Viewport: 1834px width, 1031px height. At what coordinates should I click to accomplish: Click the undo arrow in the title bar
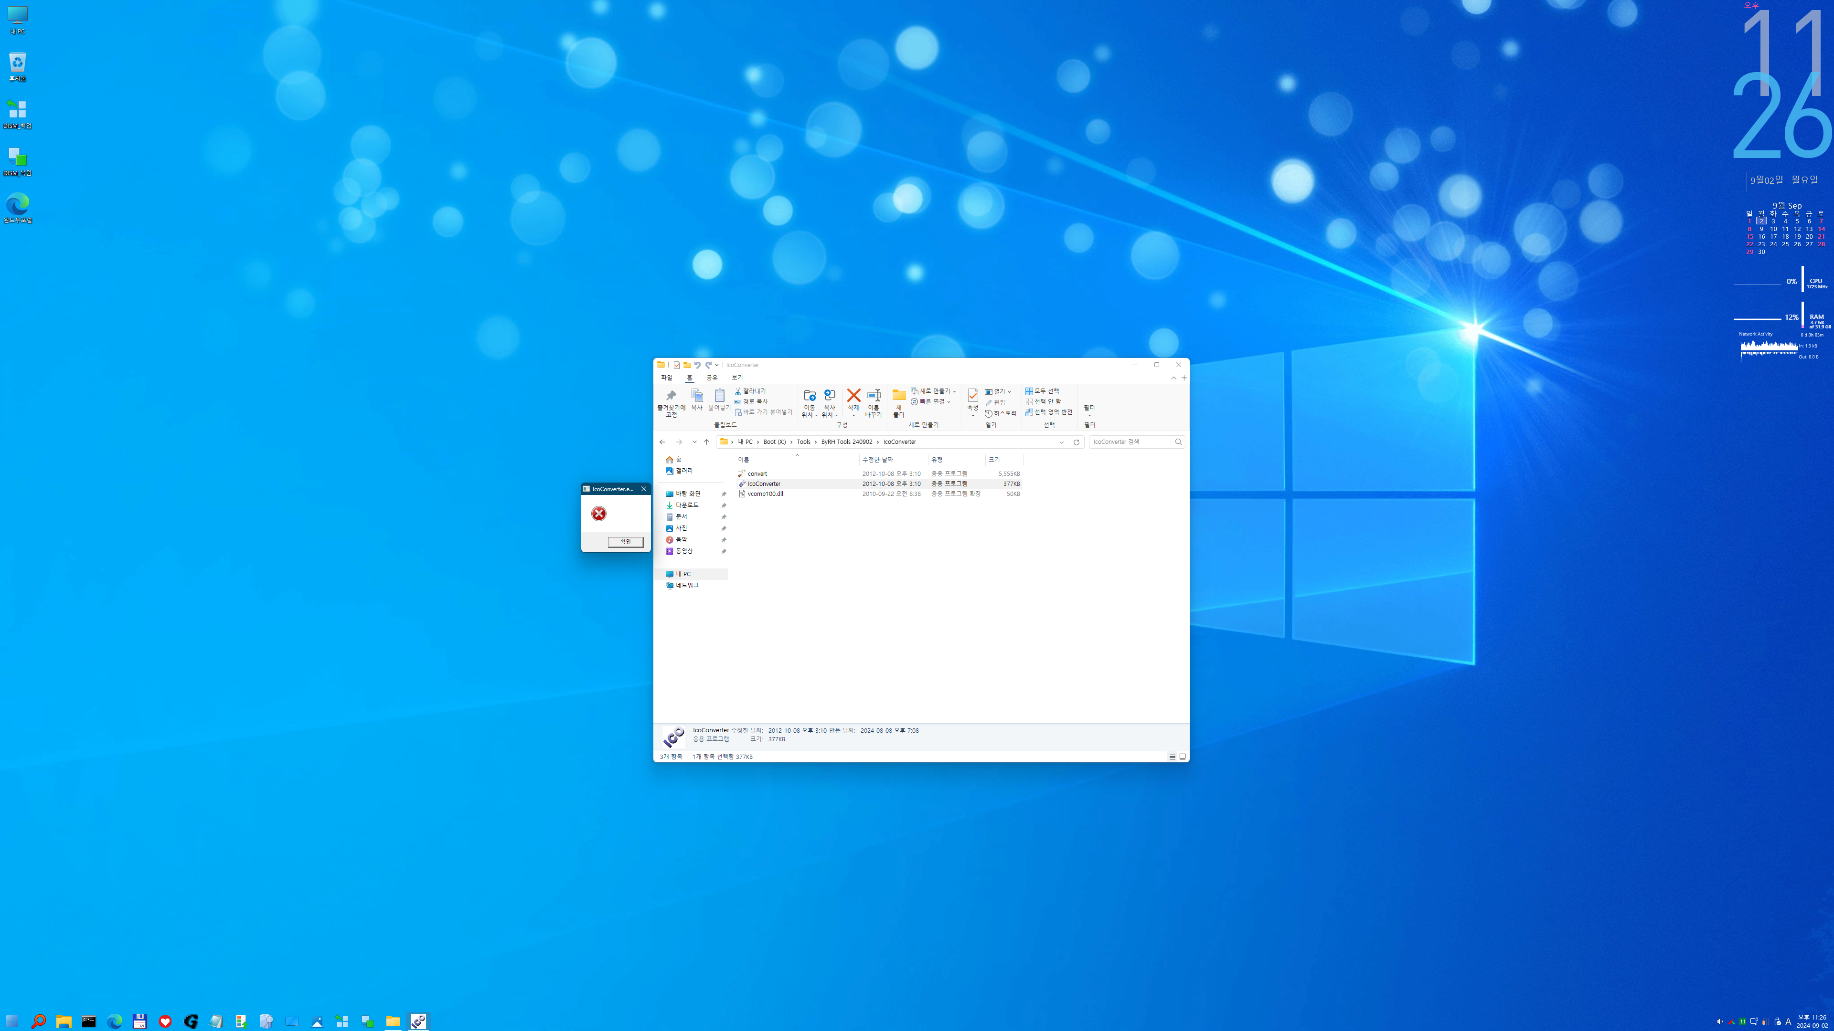point(698,365)
